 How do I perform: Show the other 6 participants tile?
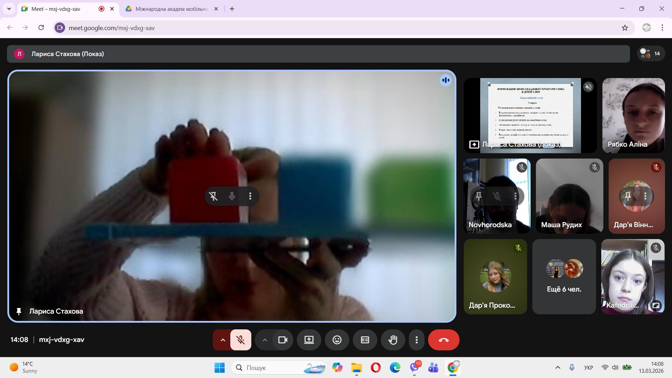[564, 276]
